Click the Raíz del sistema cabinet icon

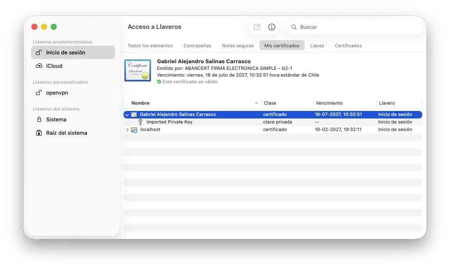click(39, 133)
